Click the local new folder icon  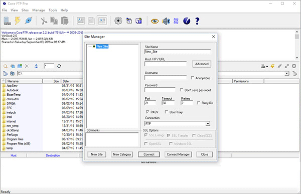20,66
